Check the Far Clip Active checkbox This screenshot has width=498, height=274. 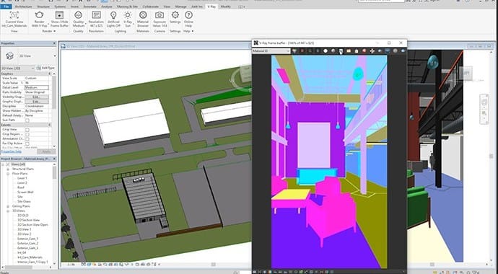point(27,143)
